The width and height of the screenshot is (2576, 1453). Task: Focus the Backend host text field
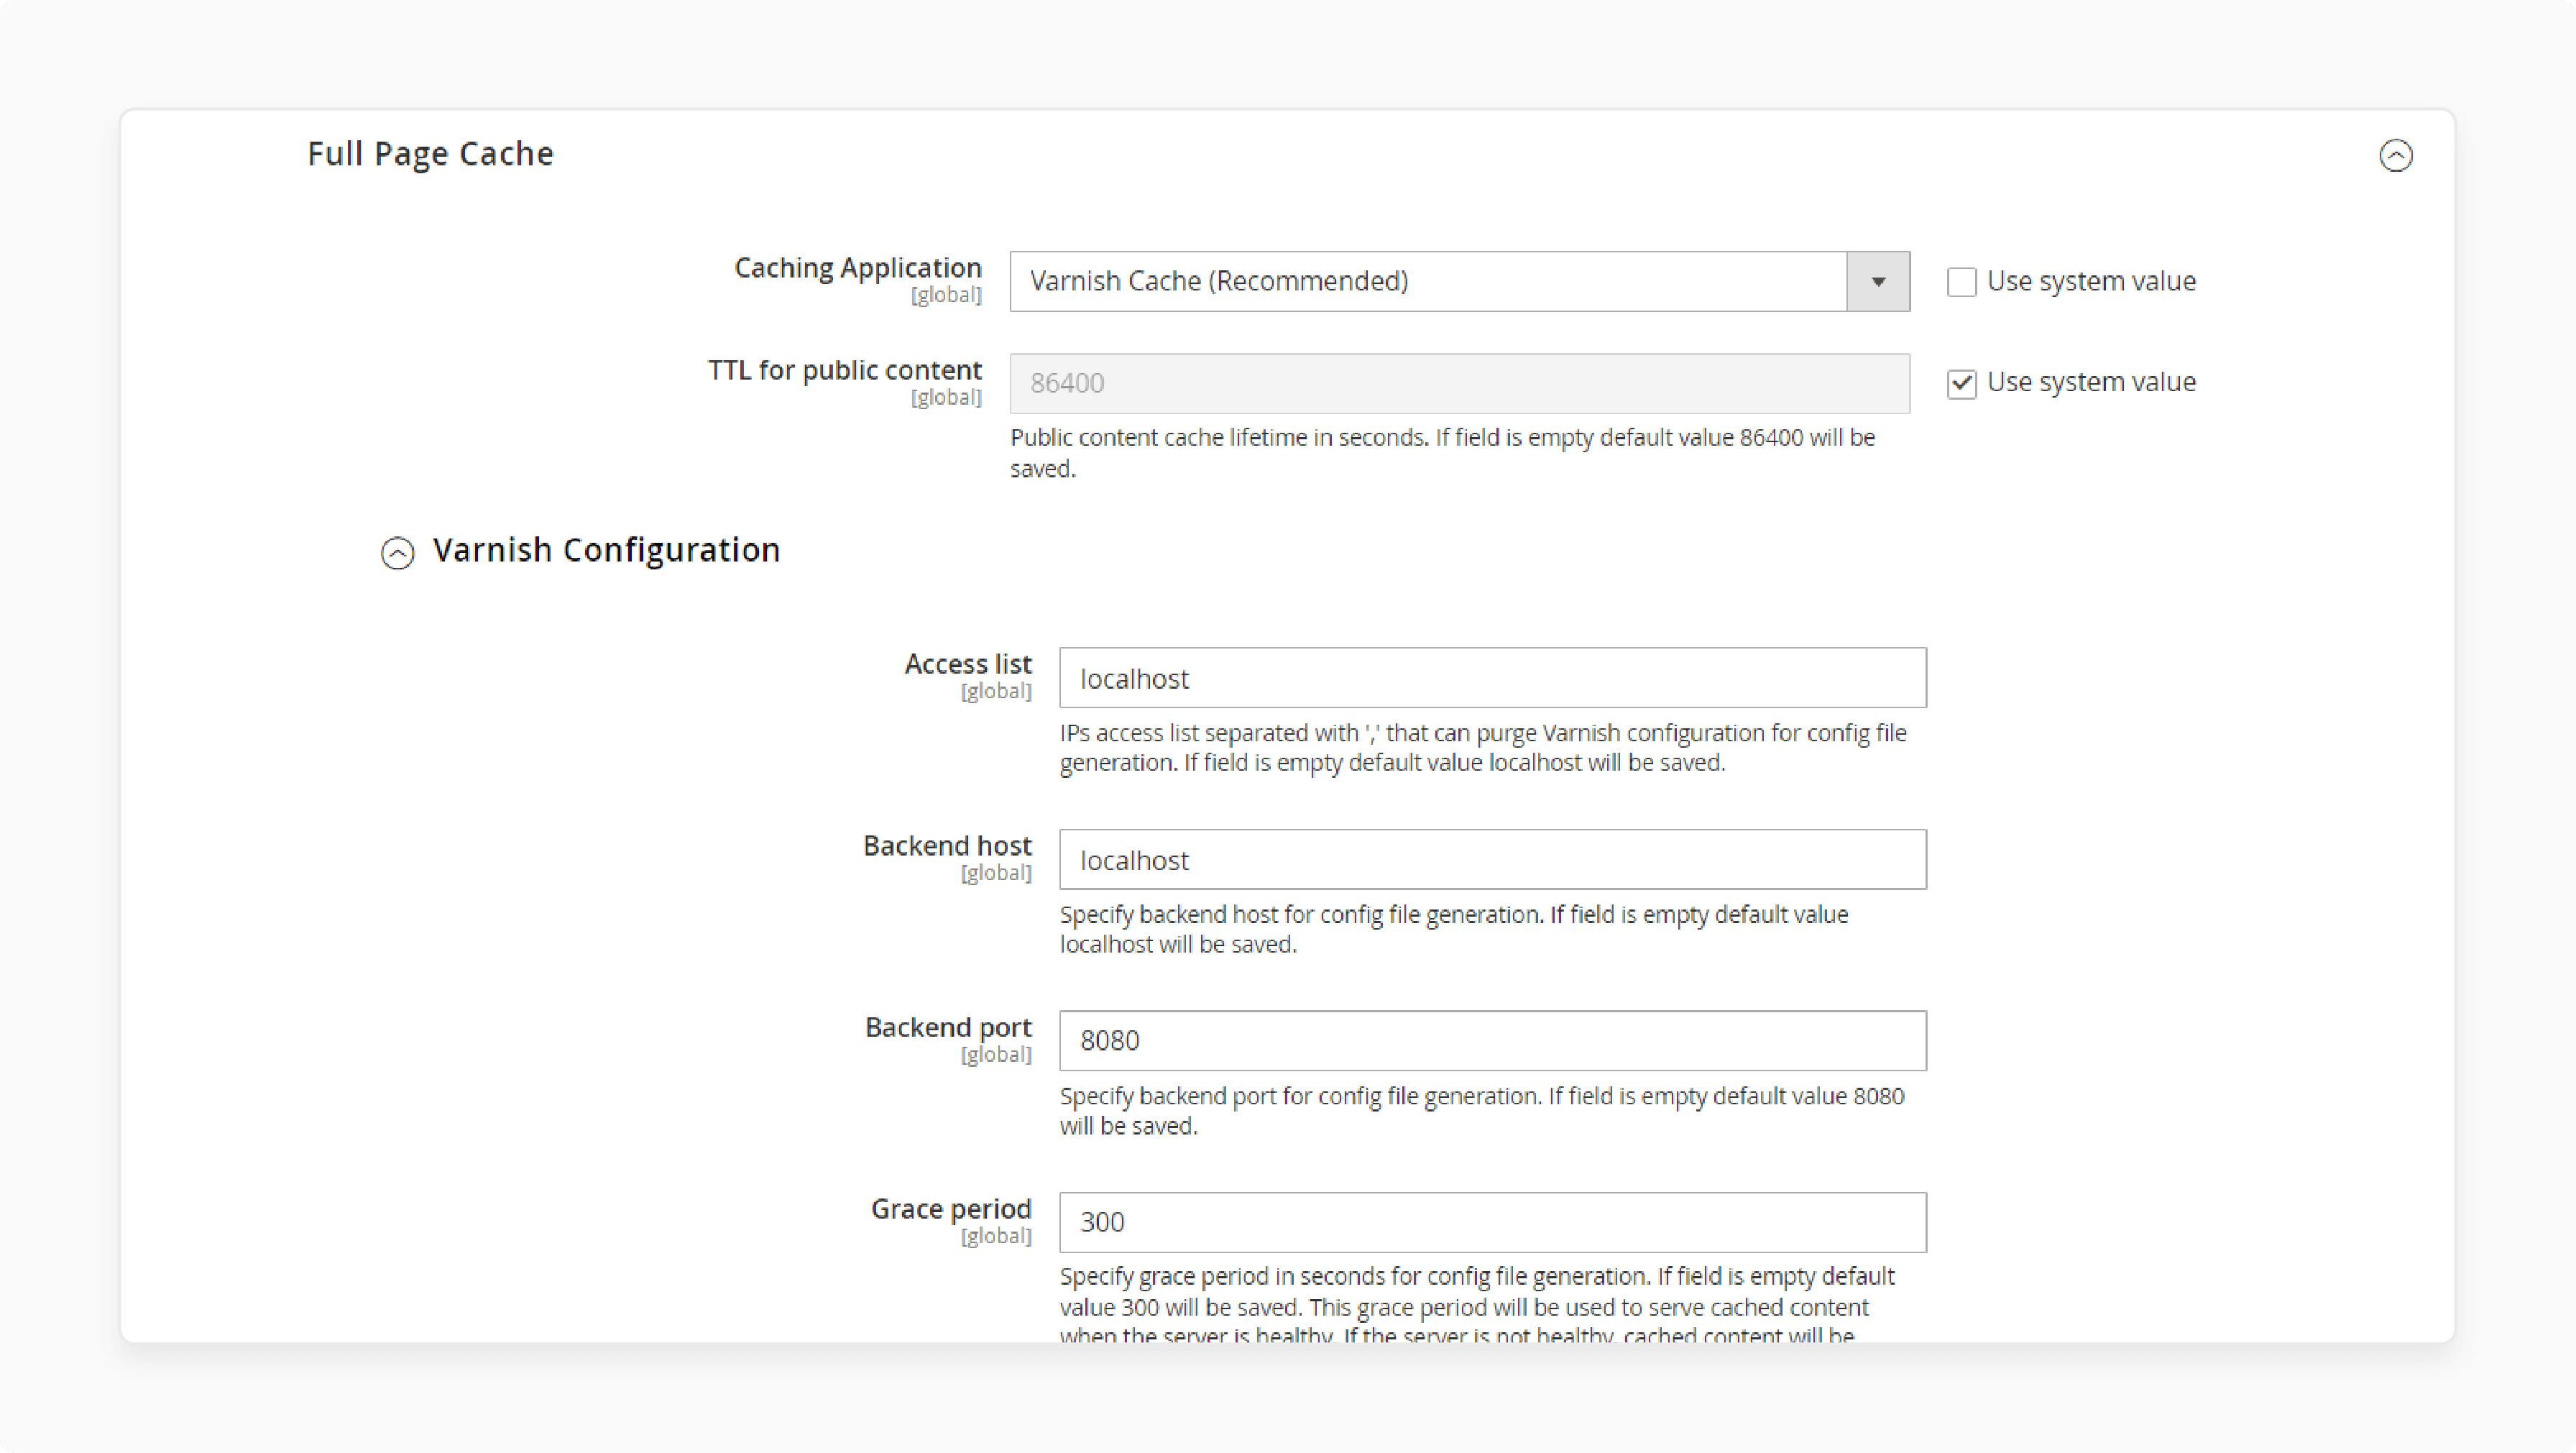pos(1492,859)
